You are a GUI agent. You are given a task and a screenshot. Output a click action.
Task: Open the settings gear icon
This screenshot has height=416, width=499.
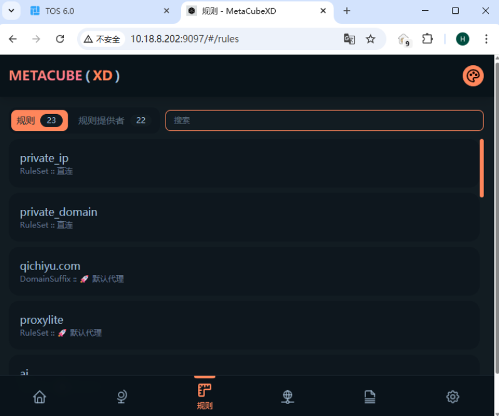pyautogui.click(x=453, y=397)
